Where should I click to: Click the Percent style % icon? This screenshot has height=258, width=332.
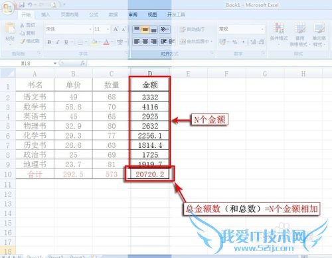pos(235,42)
